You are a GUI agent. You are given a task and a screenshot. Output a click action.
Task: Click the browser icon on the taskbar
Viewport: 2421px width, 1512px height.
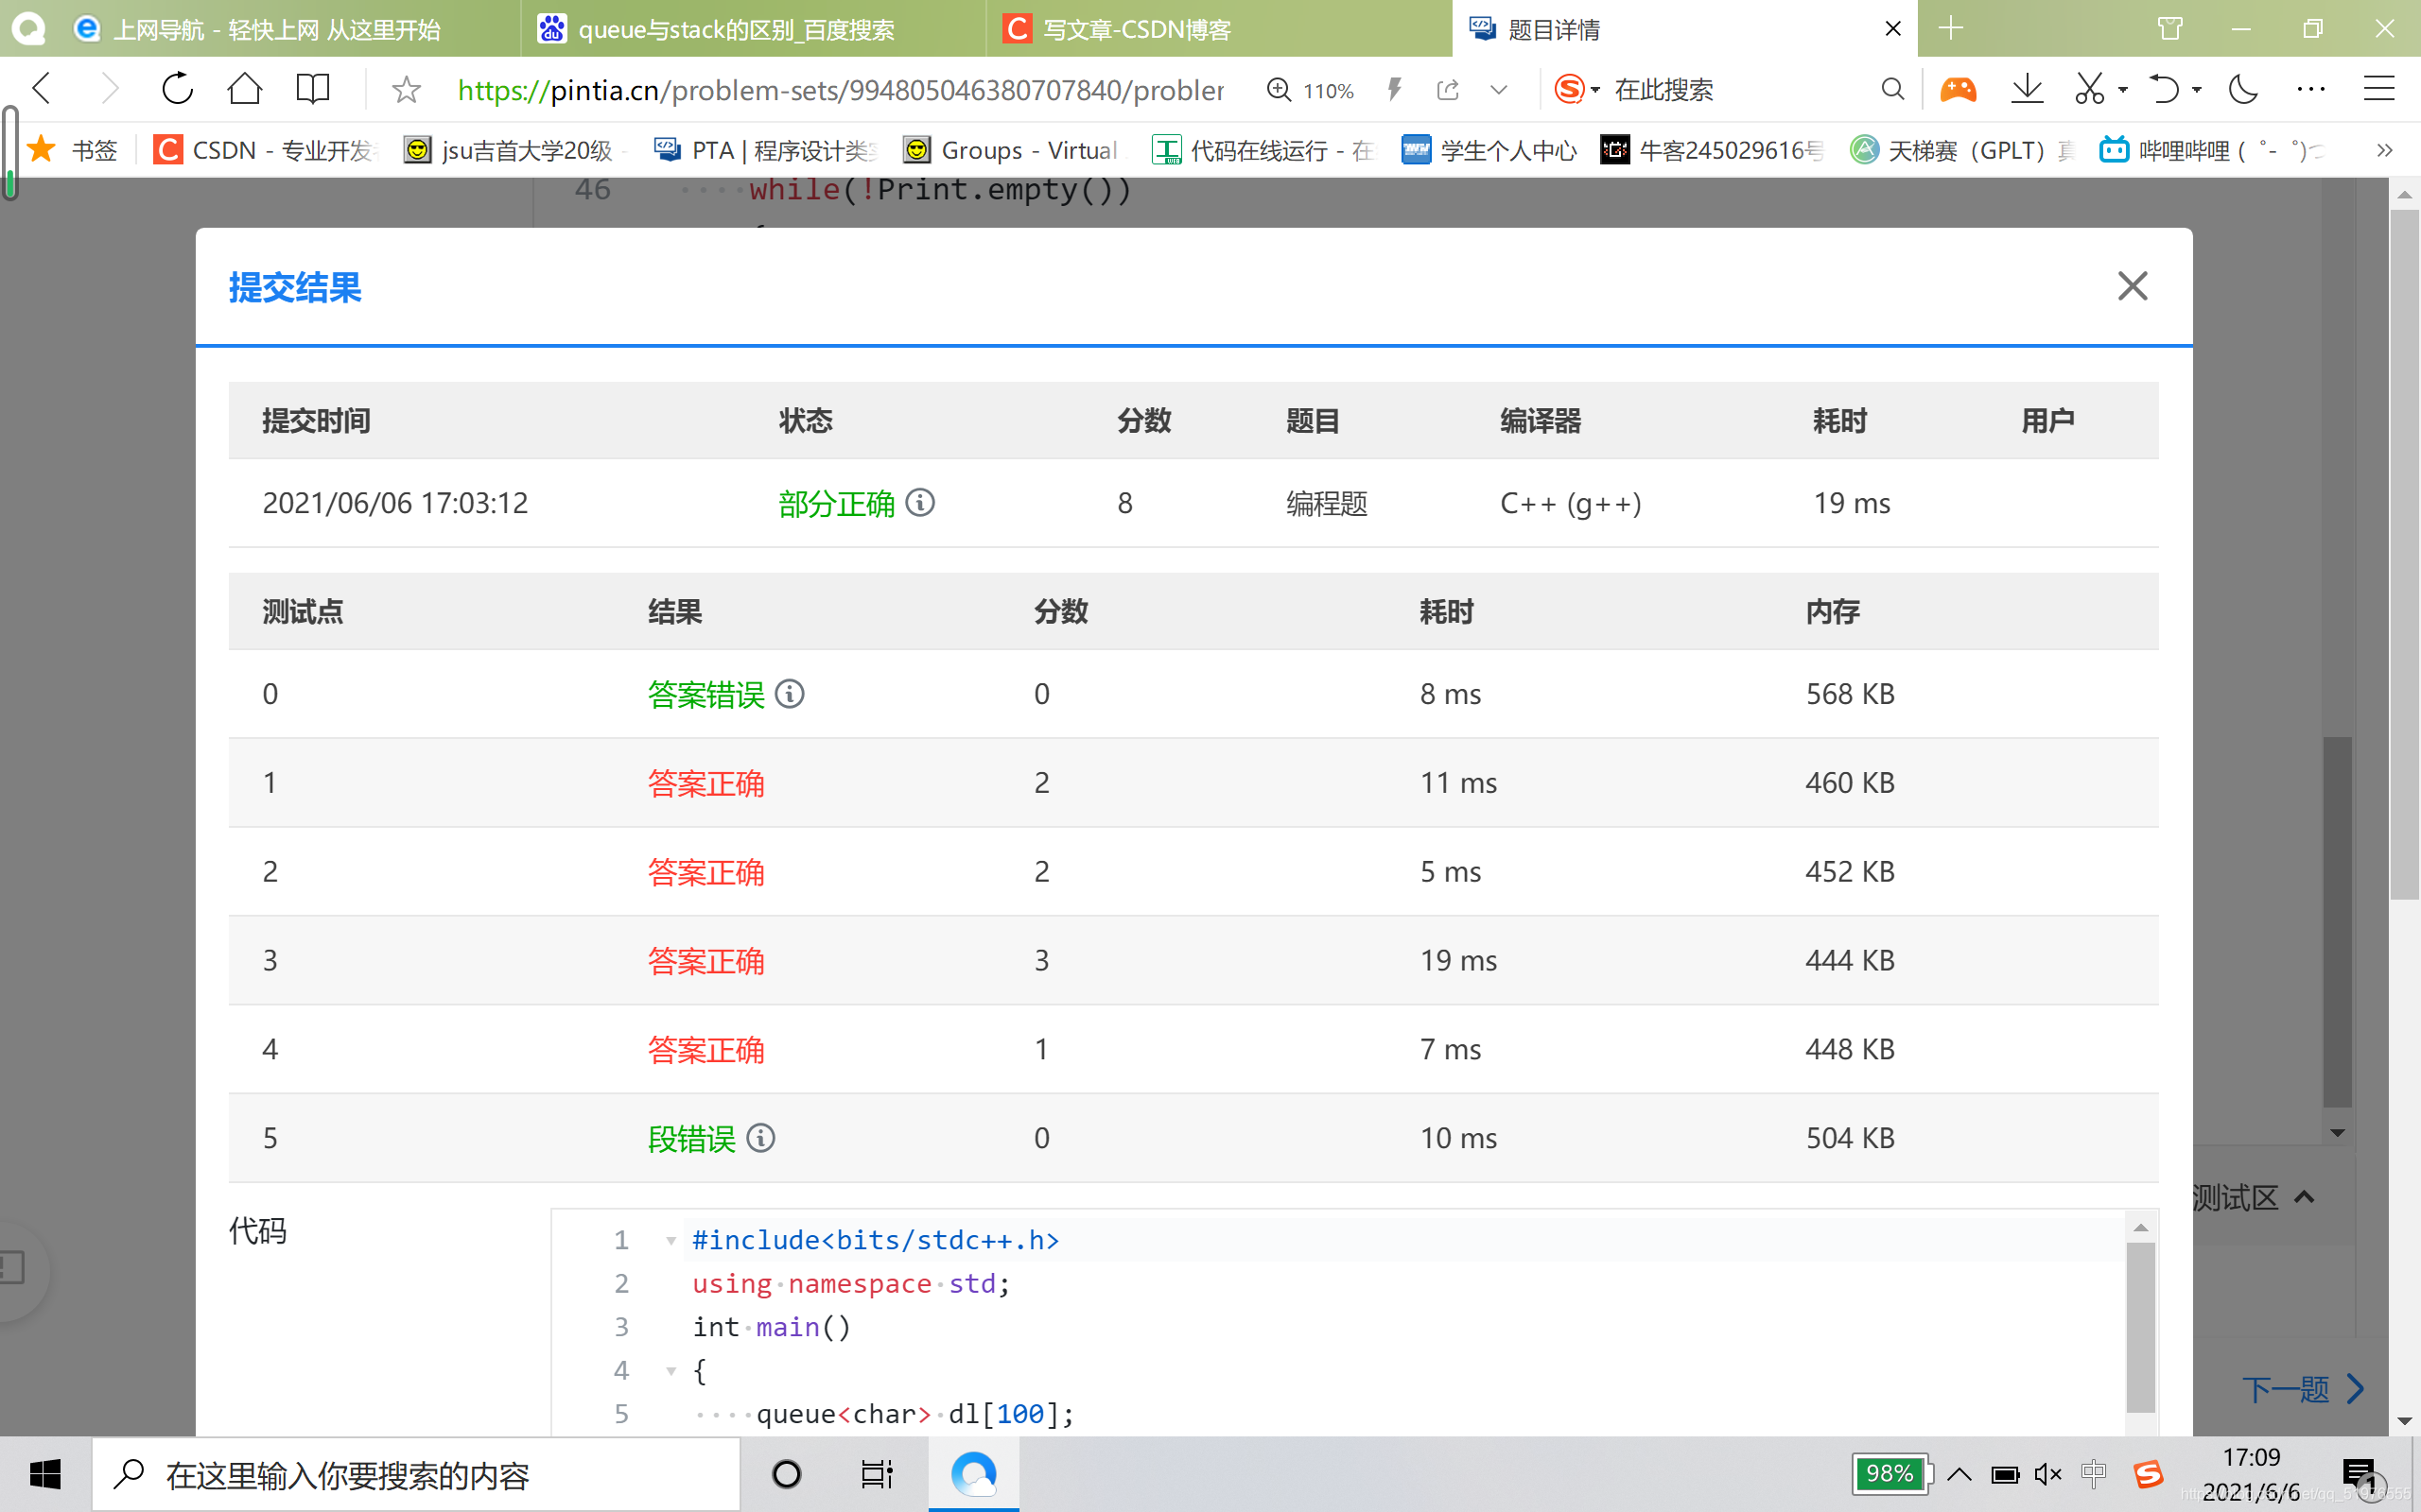coord(973,1474)
